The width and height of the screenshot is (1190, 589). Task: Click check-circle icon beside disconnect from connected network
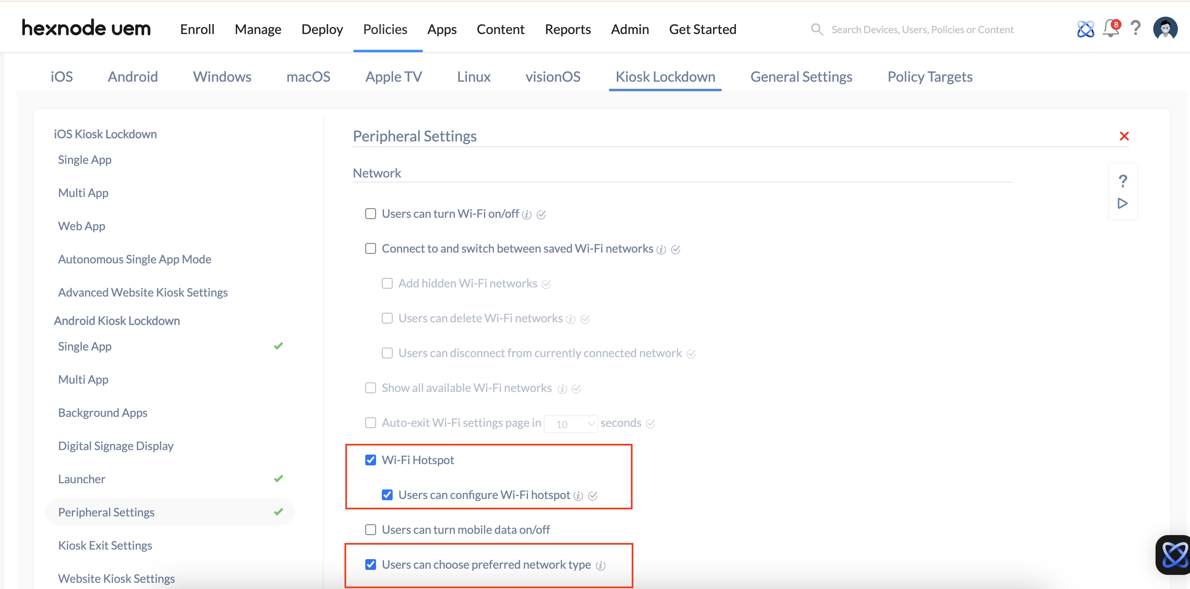pyautogui.click(x=691, y=354)
